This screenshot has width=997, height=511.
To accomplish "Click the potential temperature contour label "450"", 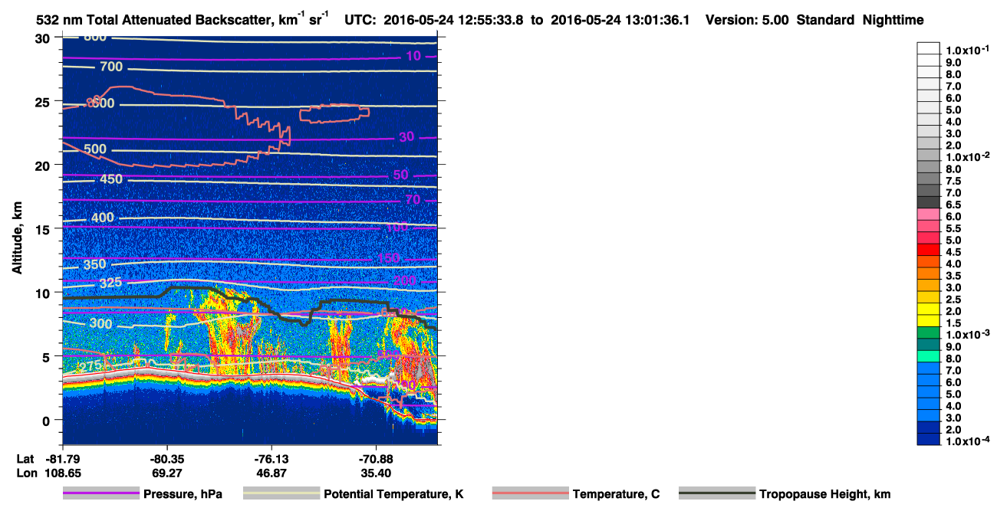I will coord(111,179).
